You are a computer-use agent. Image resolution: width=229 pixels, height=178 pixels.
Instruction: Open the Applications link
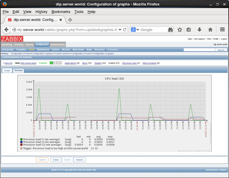[x=70, y=63]
